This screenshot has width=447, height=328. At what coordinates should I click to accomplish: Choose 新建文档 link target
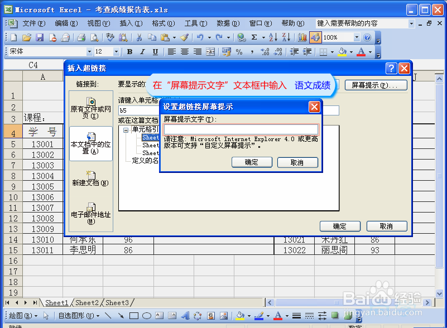click(x=90, y=179)
